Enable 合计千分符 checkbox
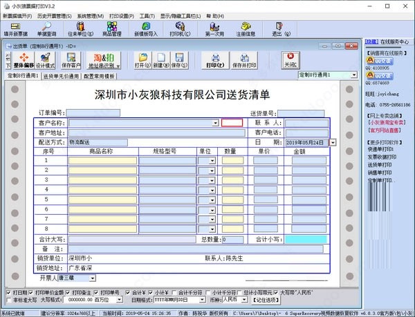Screen dimensions: 415x317 [174, 292]
